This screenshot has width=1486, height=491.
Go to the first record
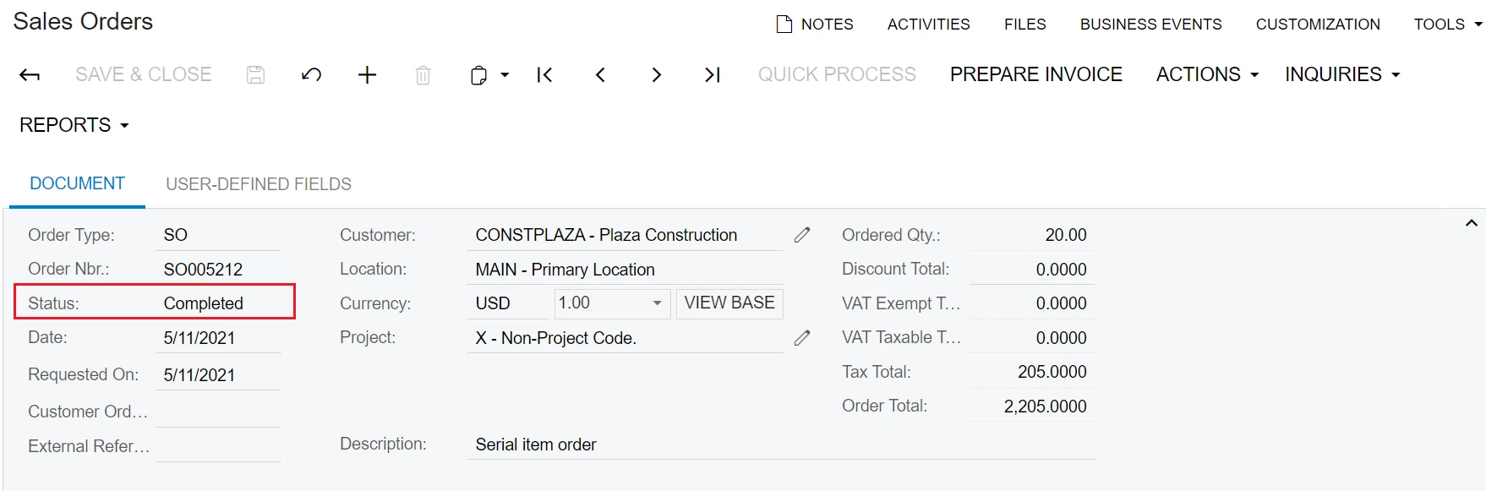pos(544,75)
